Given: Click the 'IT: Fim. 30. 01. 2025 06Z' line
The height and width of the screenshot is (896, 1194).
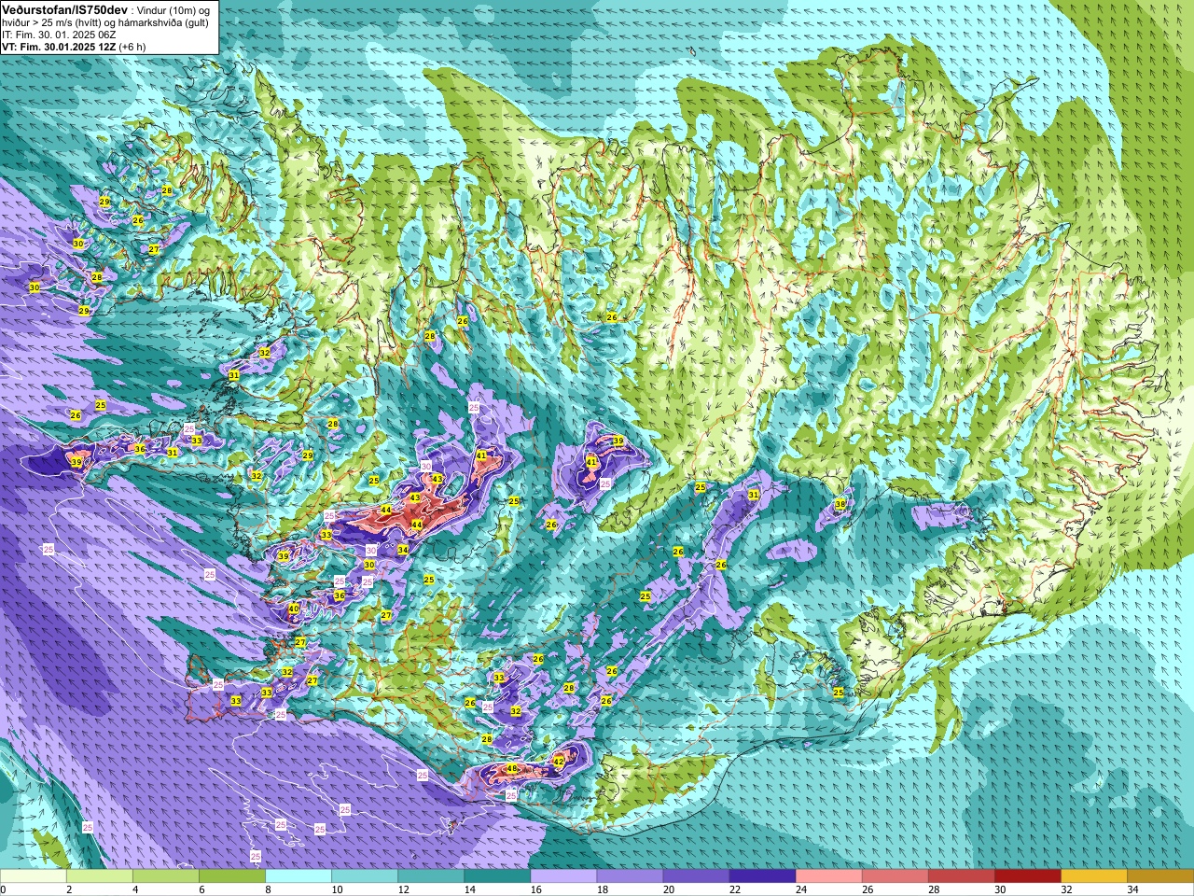Looking at the screenshot, I should coord(59,35).
